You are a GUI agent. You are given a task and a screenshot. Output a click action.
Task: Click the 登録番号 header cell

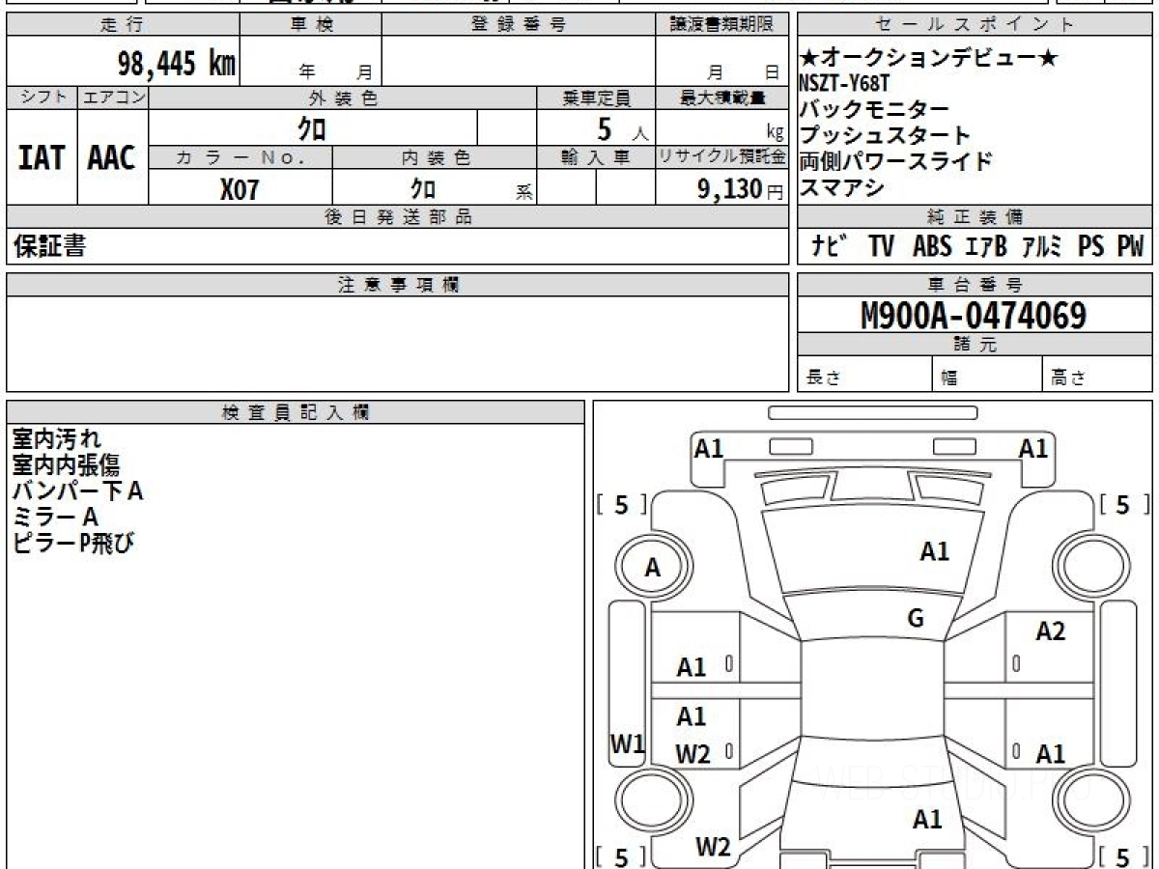point(519,25)
